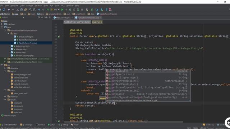Click the horizontal scrollbar under editor
Viewport: 230px width, 129px height.
124,122
